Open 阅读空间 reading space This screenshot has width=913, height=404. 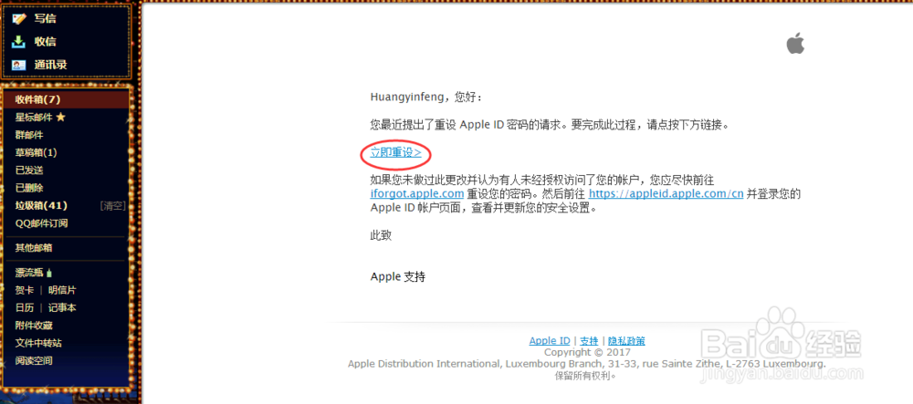click(34, 361)
